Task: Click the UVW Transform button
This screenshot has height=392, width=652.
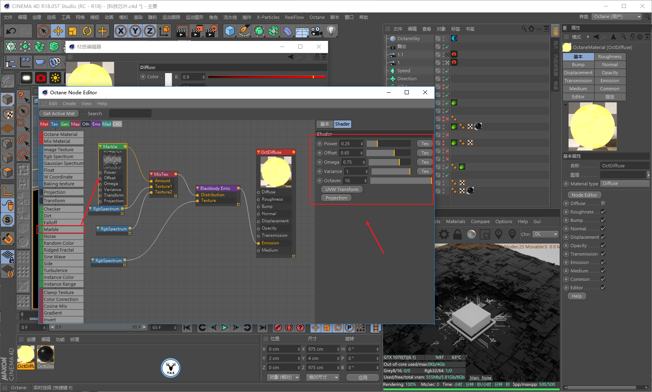Action: pyautogui.click(x=342, y=189)
